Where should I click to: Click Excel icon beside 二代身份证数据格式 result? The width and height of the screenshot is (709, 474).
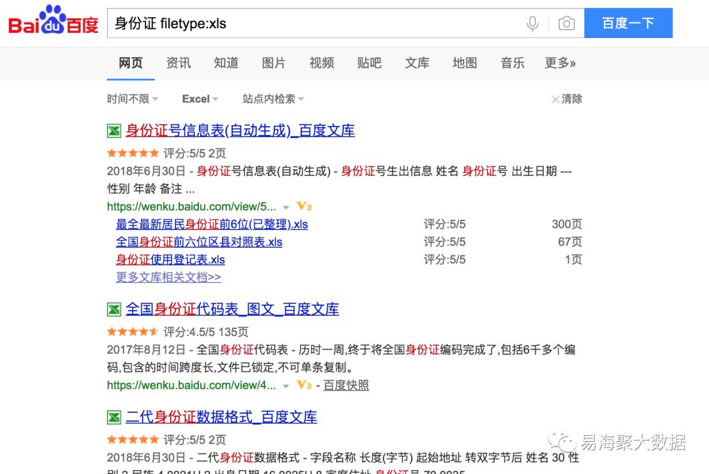click(x=114, y=417)
